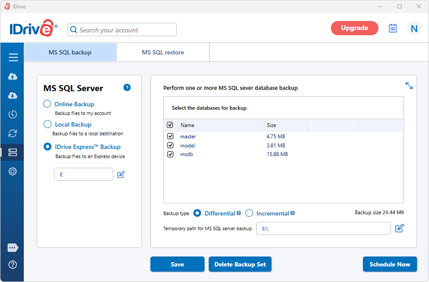Click the Express device drive E field
429x282 pixels.
click(83, 174)
